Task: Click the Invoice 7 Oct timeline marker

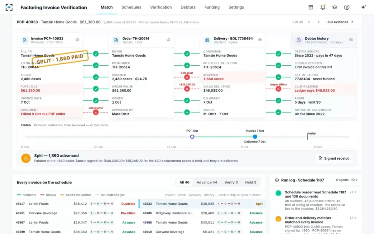Action: point(255,137)
